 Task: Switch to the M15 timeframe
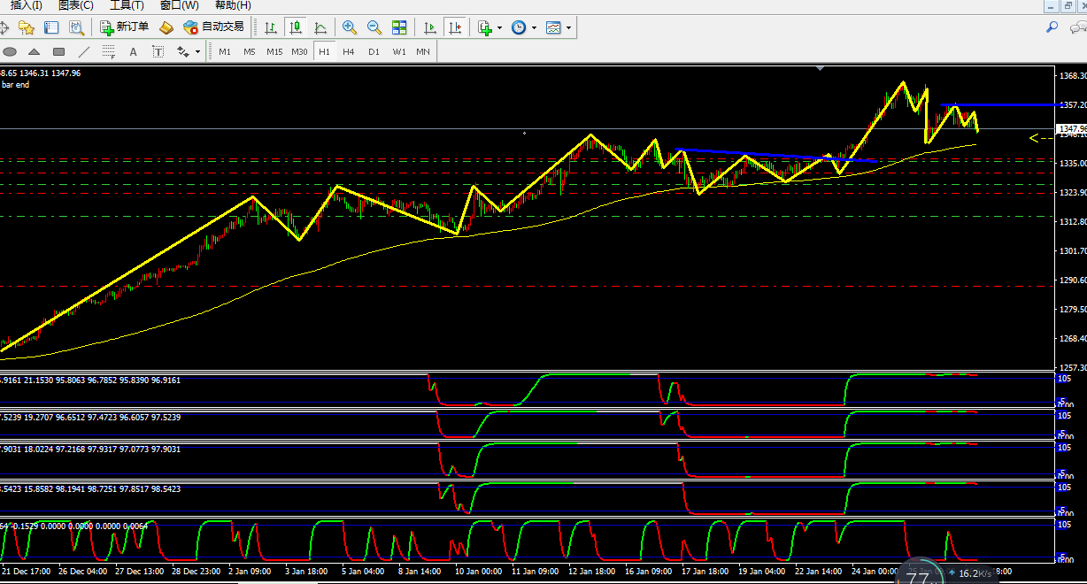tap(274, 51)
